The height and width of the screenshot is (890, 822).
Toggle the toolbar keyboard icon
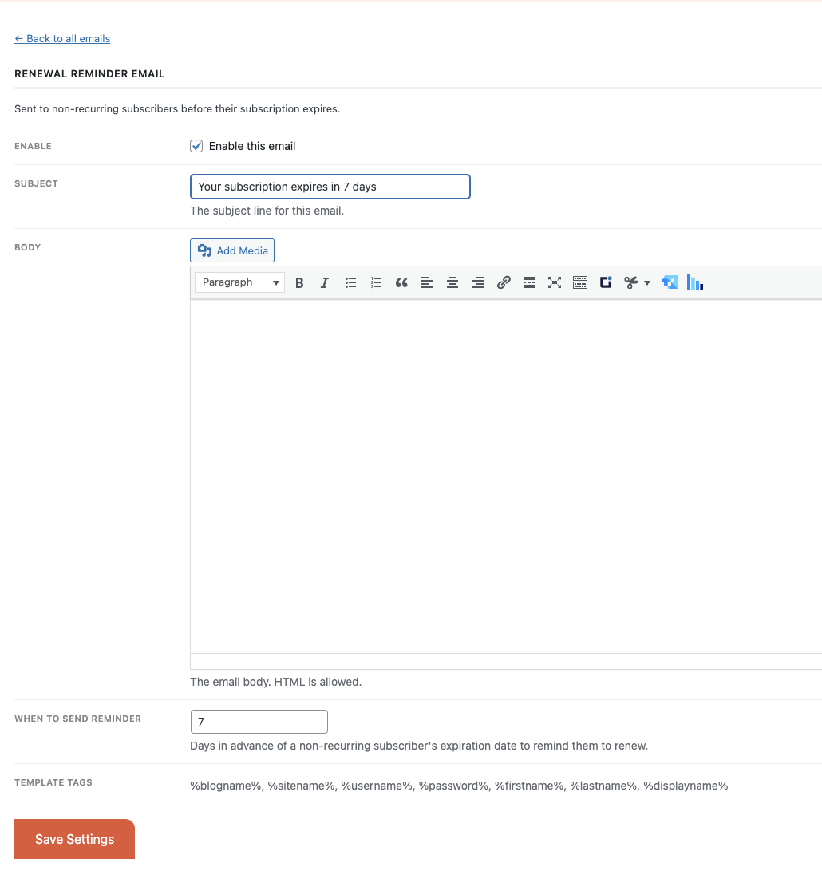click(x=580, y=282)
